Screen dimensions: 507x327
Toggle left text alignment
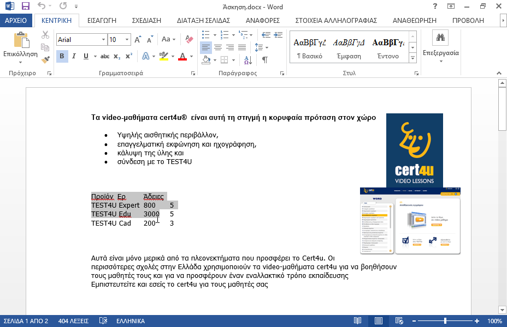(206, 47)
